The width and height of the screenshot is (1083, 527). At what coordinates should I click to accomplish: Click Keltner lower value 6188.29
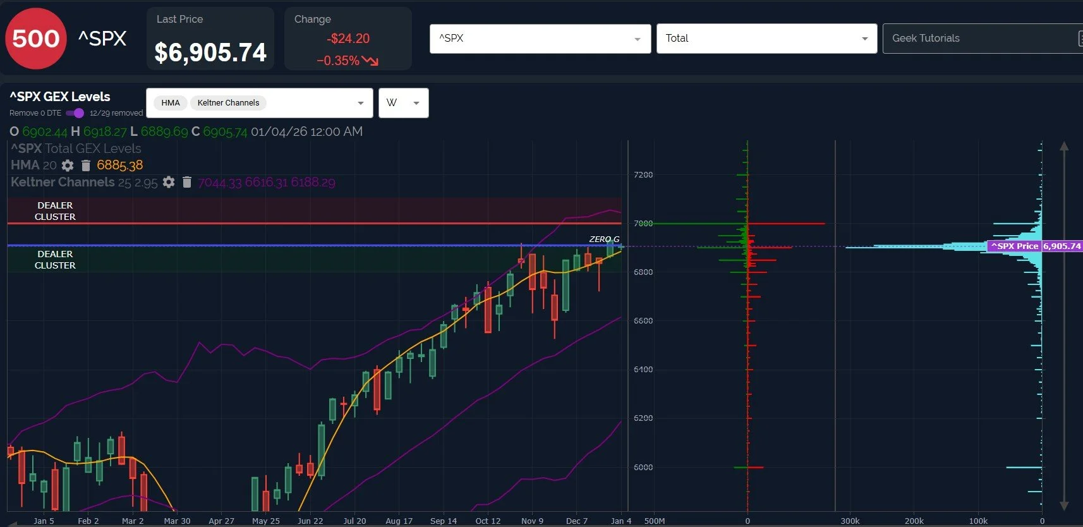coord(313,183)
